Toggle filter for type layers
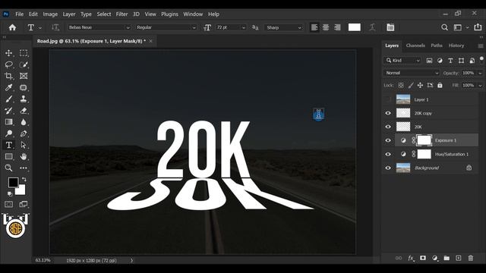Viewport: 486px width, 273px height. 450,61
